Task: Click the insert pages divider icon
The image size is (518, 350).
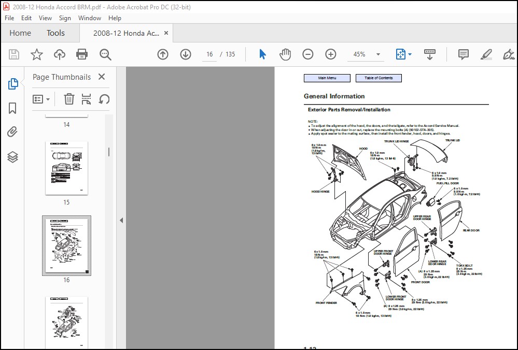Action: [86, 99]
